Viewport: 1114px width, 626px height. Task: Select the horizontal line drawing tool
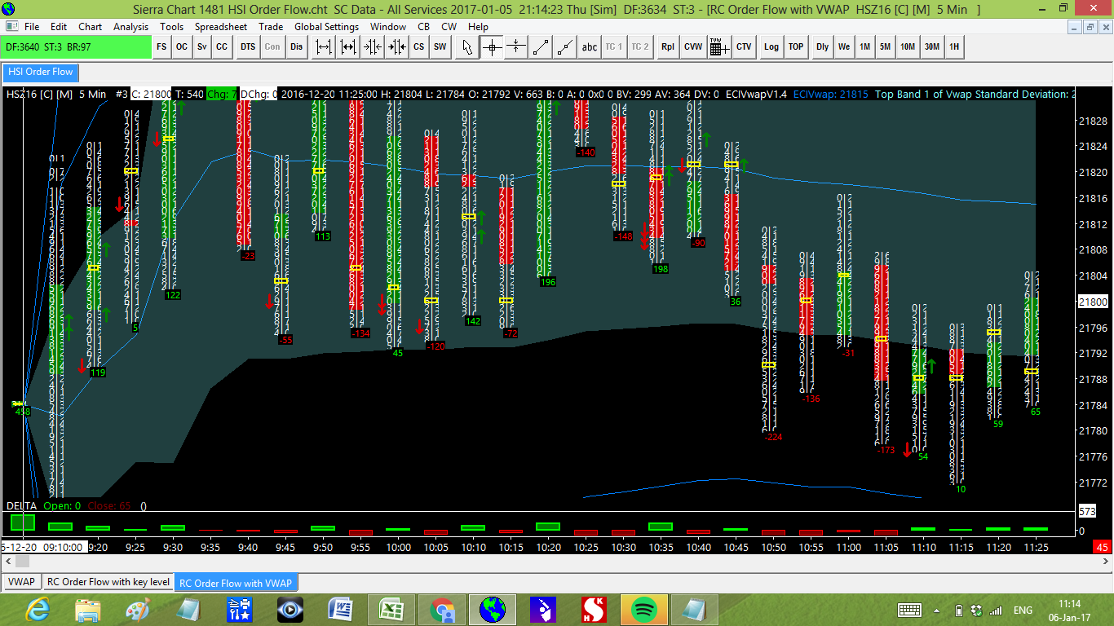(x=516, y=47)
